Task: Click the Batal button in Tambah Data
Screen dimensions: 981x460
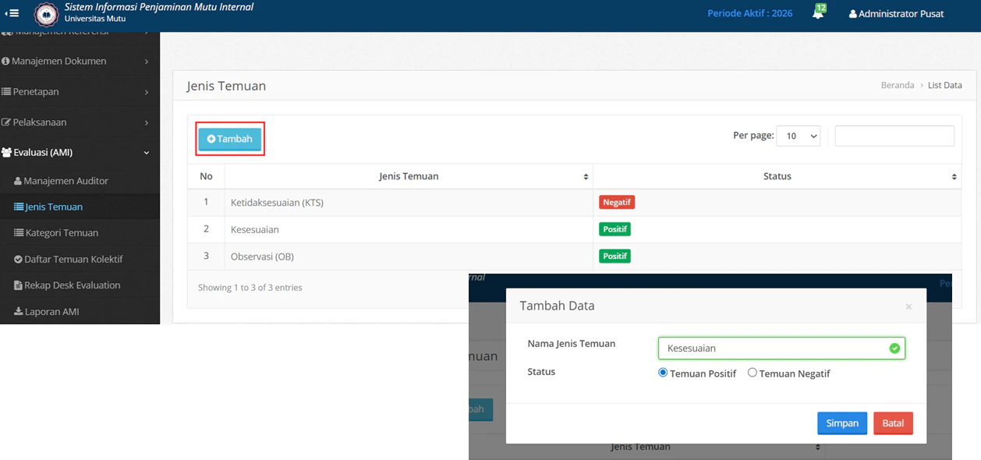Action: (x=893, y=423)
